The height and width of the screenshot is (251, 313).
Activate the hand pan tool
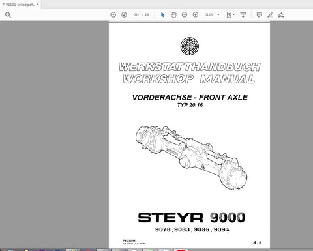tap(173, 14)
